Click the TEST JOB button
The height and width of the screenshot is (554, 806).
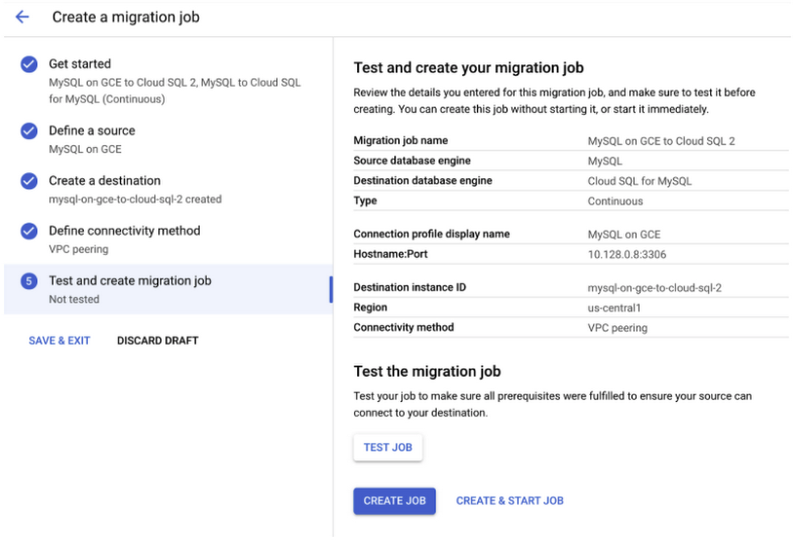388,447
